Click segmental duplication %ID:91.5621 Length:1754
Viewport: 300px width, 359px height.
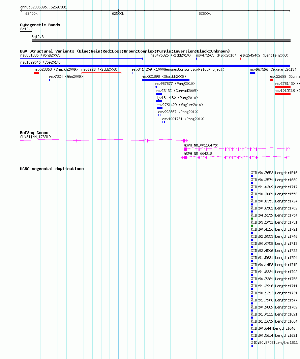[274, 258]
